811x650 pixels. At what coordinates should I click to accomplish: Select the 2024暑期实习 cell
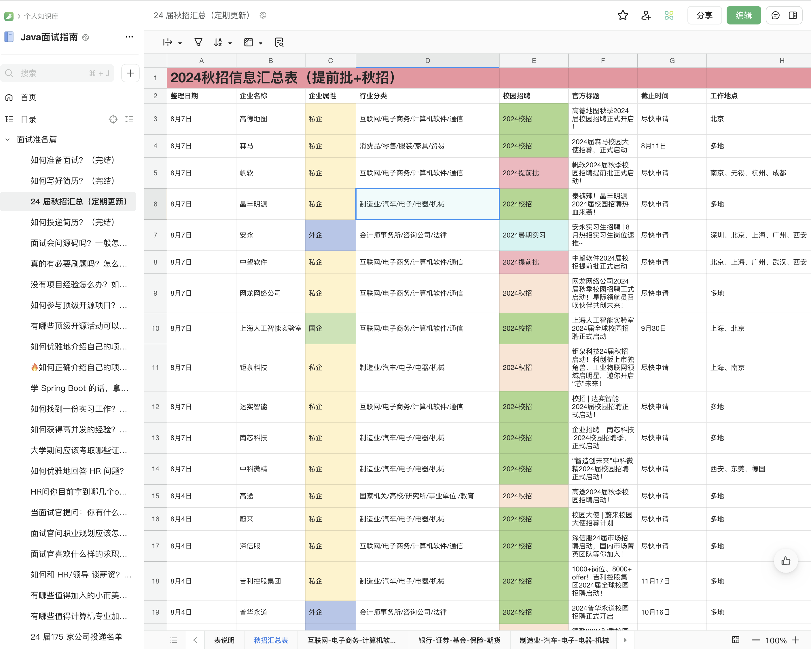533,235
